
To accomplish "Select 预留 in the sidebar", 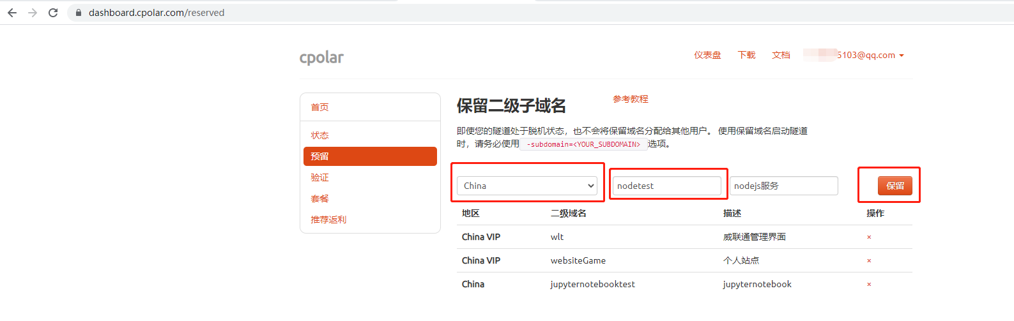I will pyautogui.click(x=370, y=156).
